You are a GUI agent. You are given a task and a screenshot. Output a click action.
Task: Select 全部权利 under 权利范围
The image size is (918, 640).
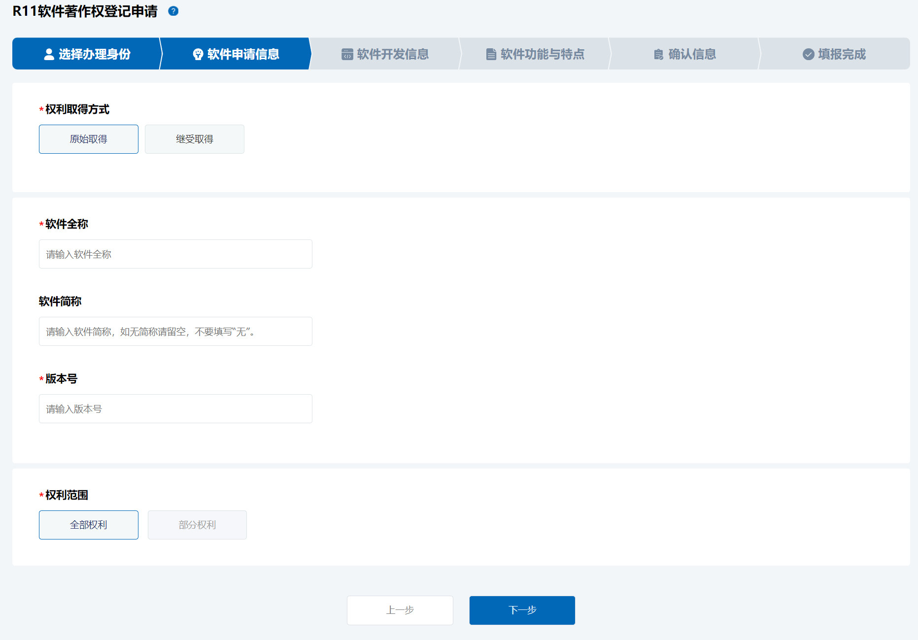click(88, 525)
